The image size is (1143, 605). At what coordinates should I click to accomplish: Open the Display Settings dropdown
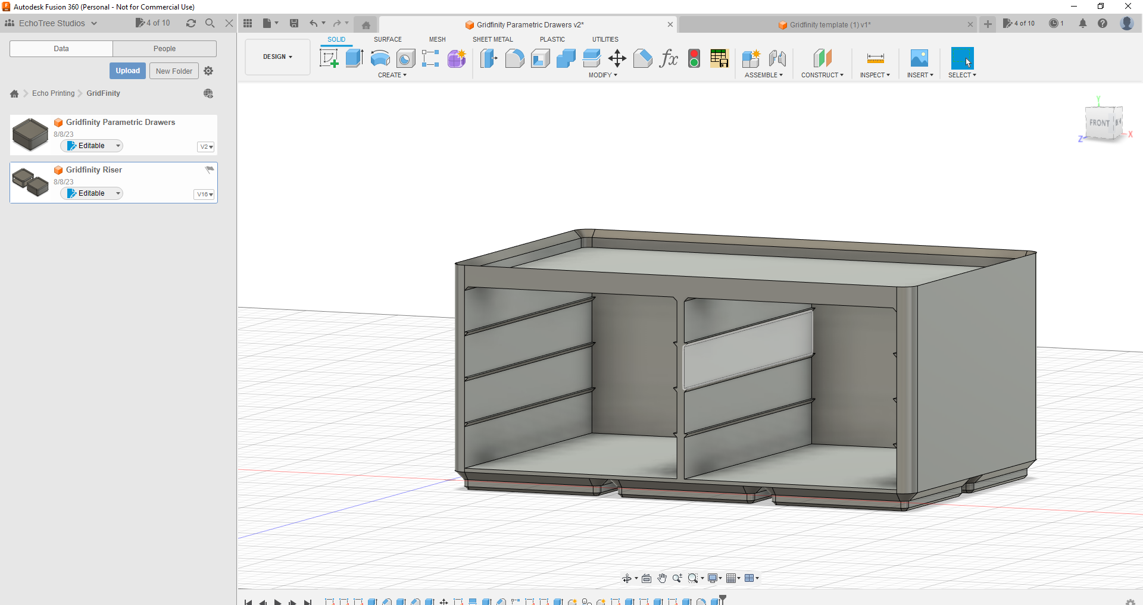click(x=714, y=578)
